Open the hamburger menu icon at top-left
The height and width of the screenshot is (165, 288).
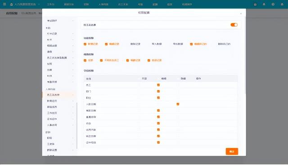click(4, 4)
